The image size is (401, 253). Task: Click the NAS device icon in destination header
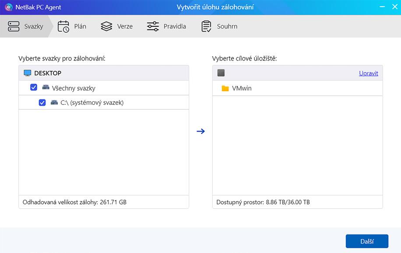pyautogui.click(x=221, y=73)
